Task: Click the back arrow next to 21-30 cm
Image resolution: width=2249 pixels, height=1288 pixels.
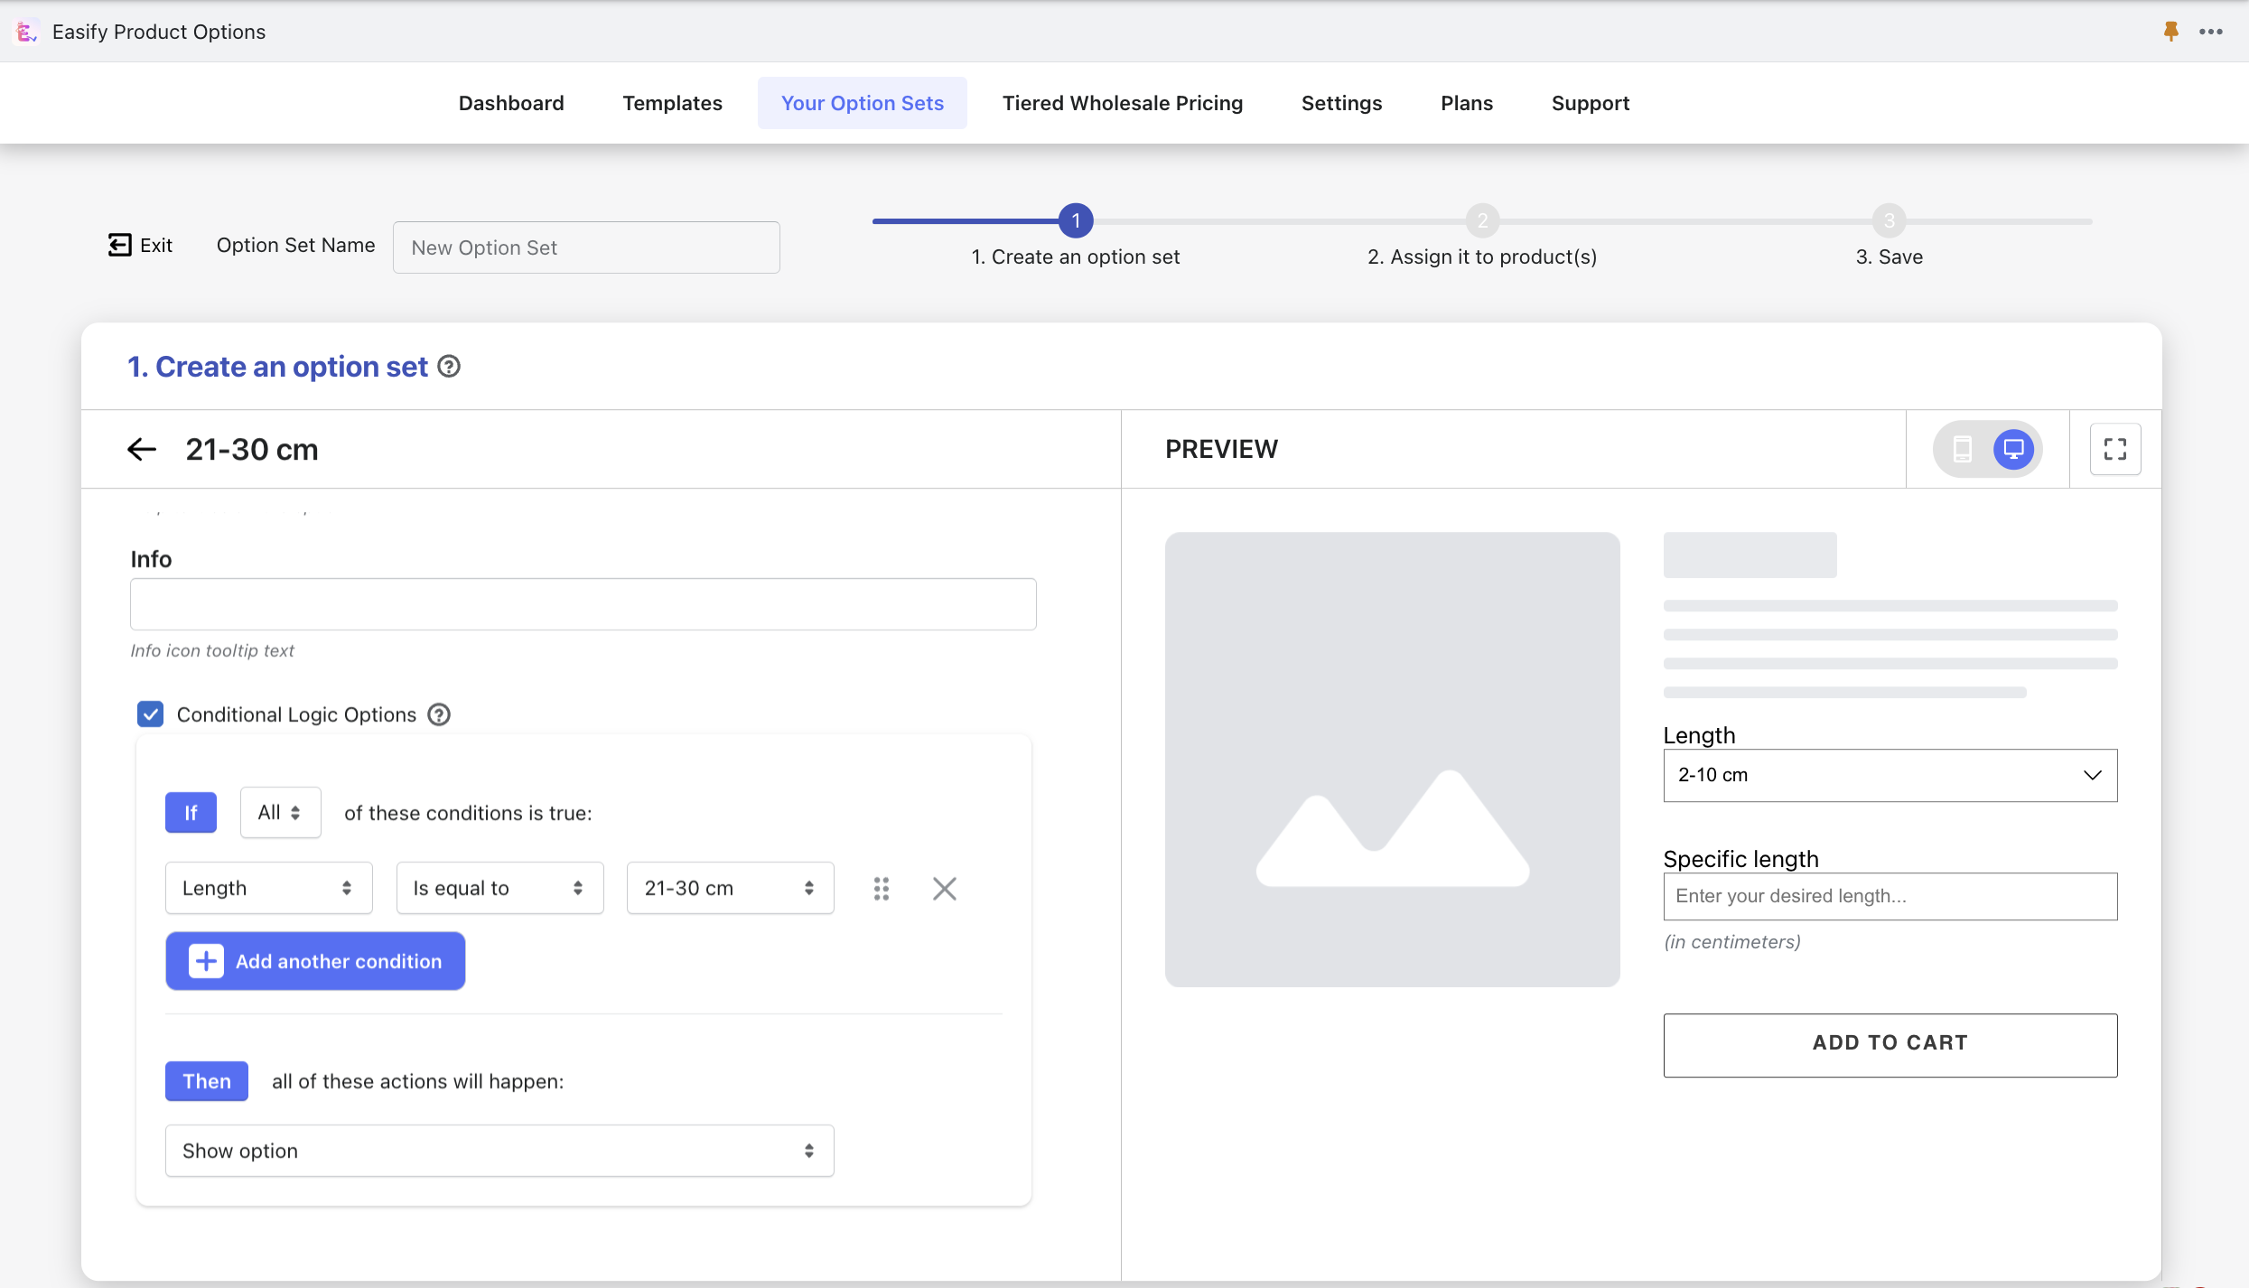Action: [142, 449]
